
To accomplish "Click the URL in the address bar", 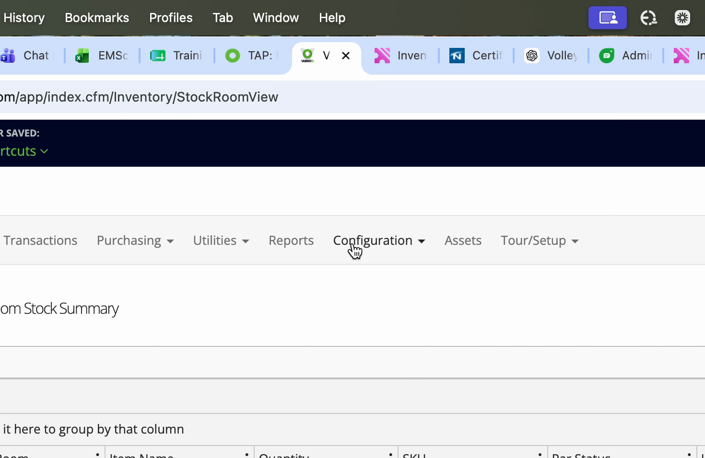I will [x=139, y=97].
